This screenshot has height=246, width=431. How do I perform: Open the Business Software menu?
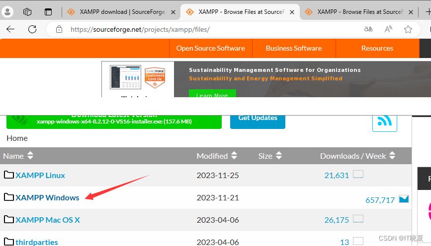click(x=294, y=48)
